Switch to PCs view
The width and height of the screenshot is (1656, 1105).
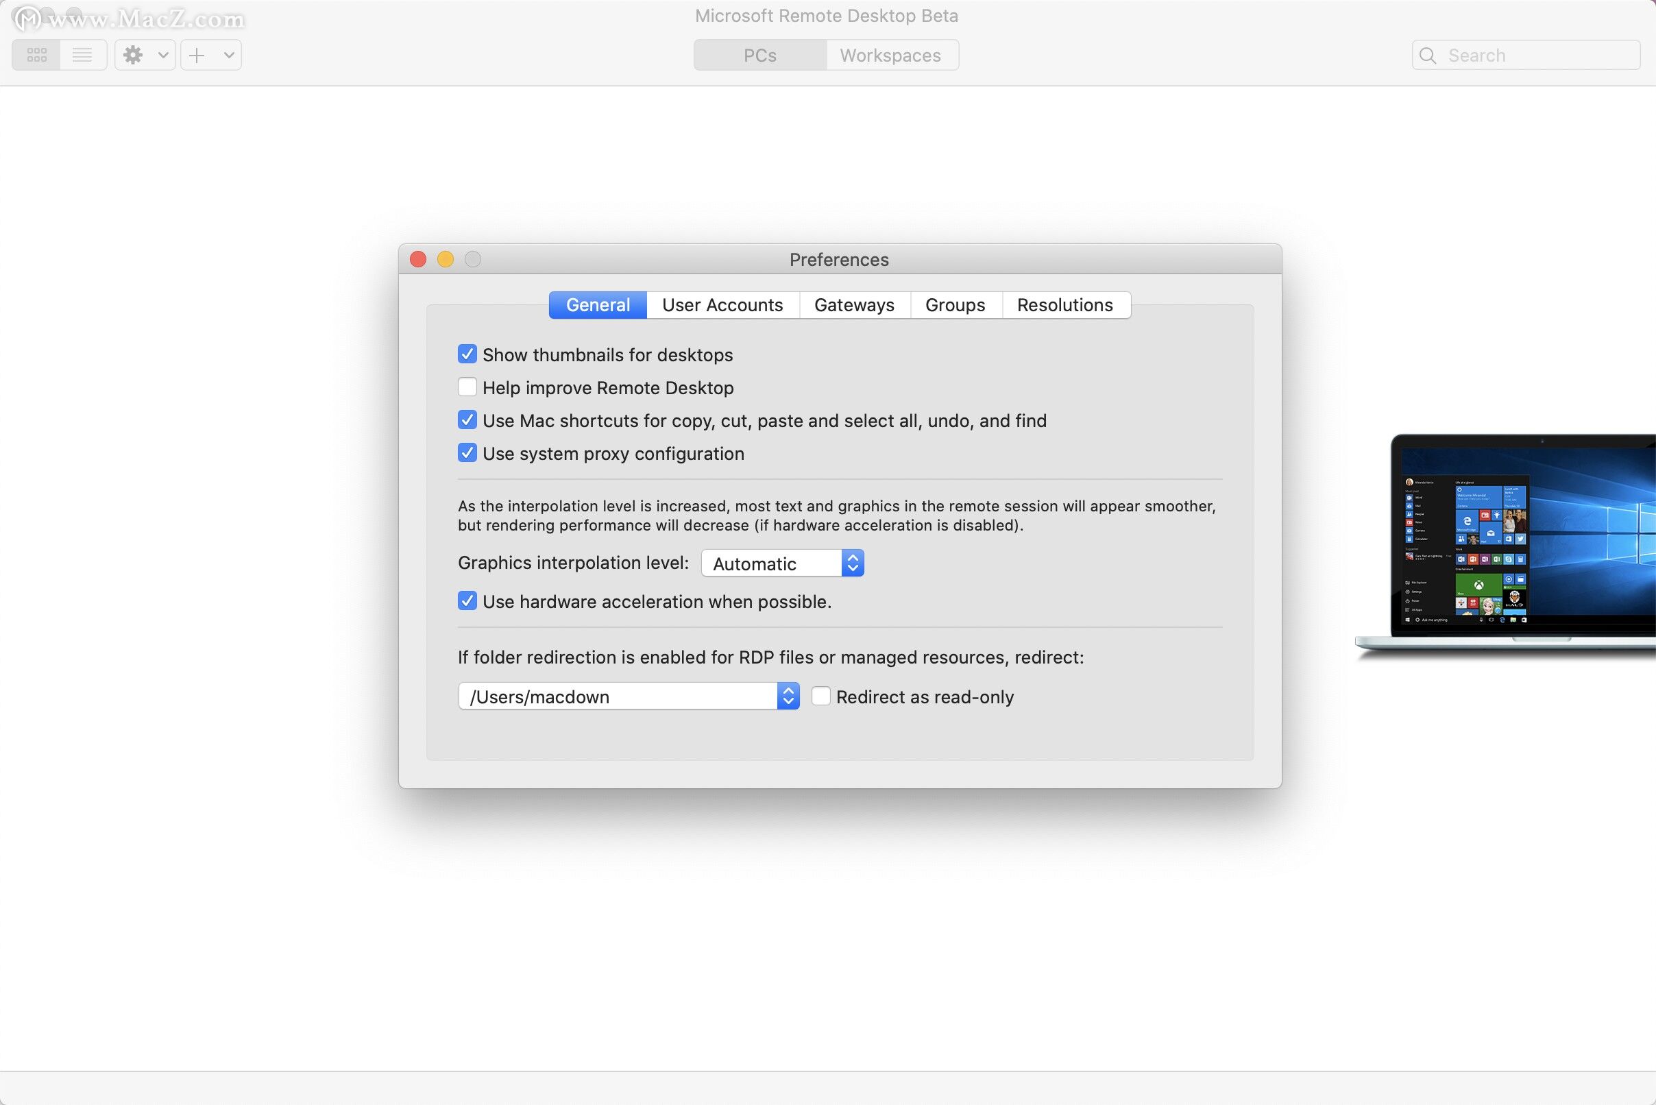pyautogui.click(x=759, y=53)
